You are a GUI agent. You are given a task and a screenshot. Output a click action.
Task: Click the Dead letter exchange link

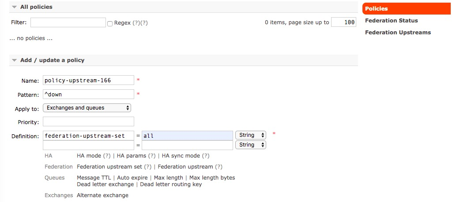point(106,184)
